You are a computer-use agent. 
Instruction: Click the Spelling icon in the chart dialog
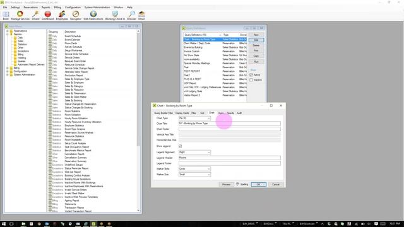coord(237,184)
